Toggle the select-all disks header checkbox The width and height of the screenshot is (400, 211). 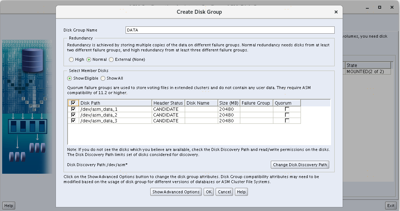point(73,103)
